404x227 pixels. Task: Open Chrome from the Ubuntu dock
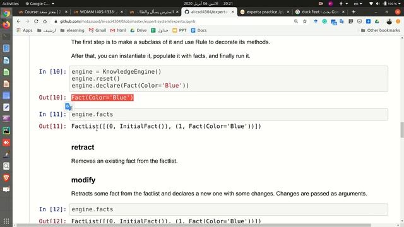6,13
